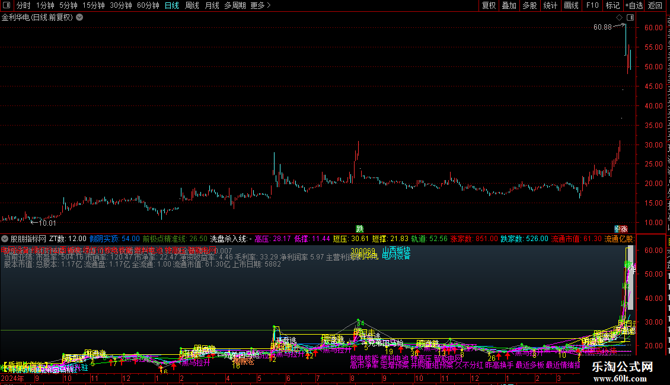
Task: Click the 低撑: 11.44 value
Action: click(312, 239)
